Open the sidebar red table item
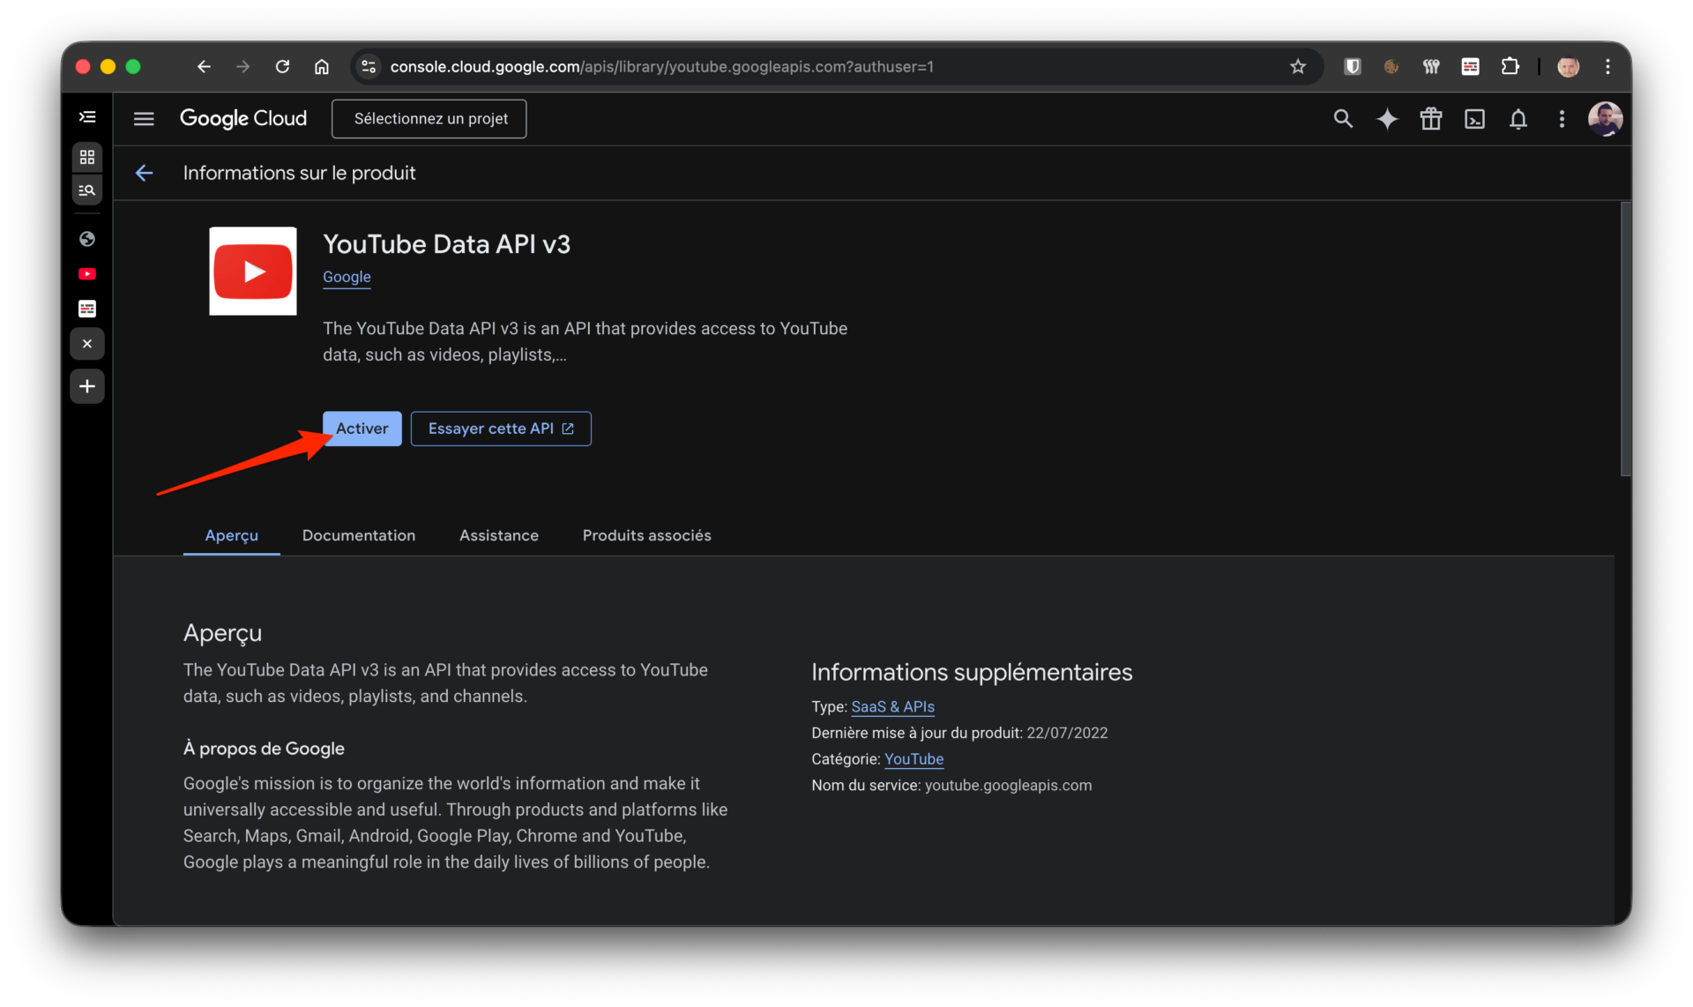This screenshot has height=1007, width=1693. [87, 309]
